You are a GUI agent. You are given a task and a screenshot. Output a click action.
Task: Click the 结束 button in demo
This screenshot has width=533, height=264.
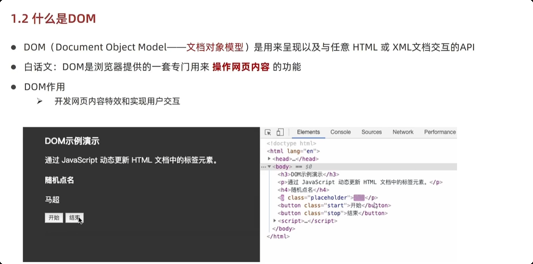(74, 218)
